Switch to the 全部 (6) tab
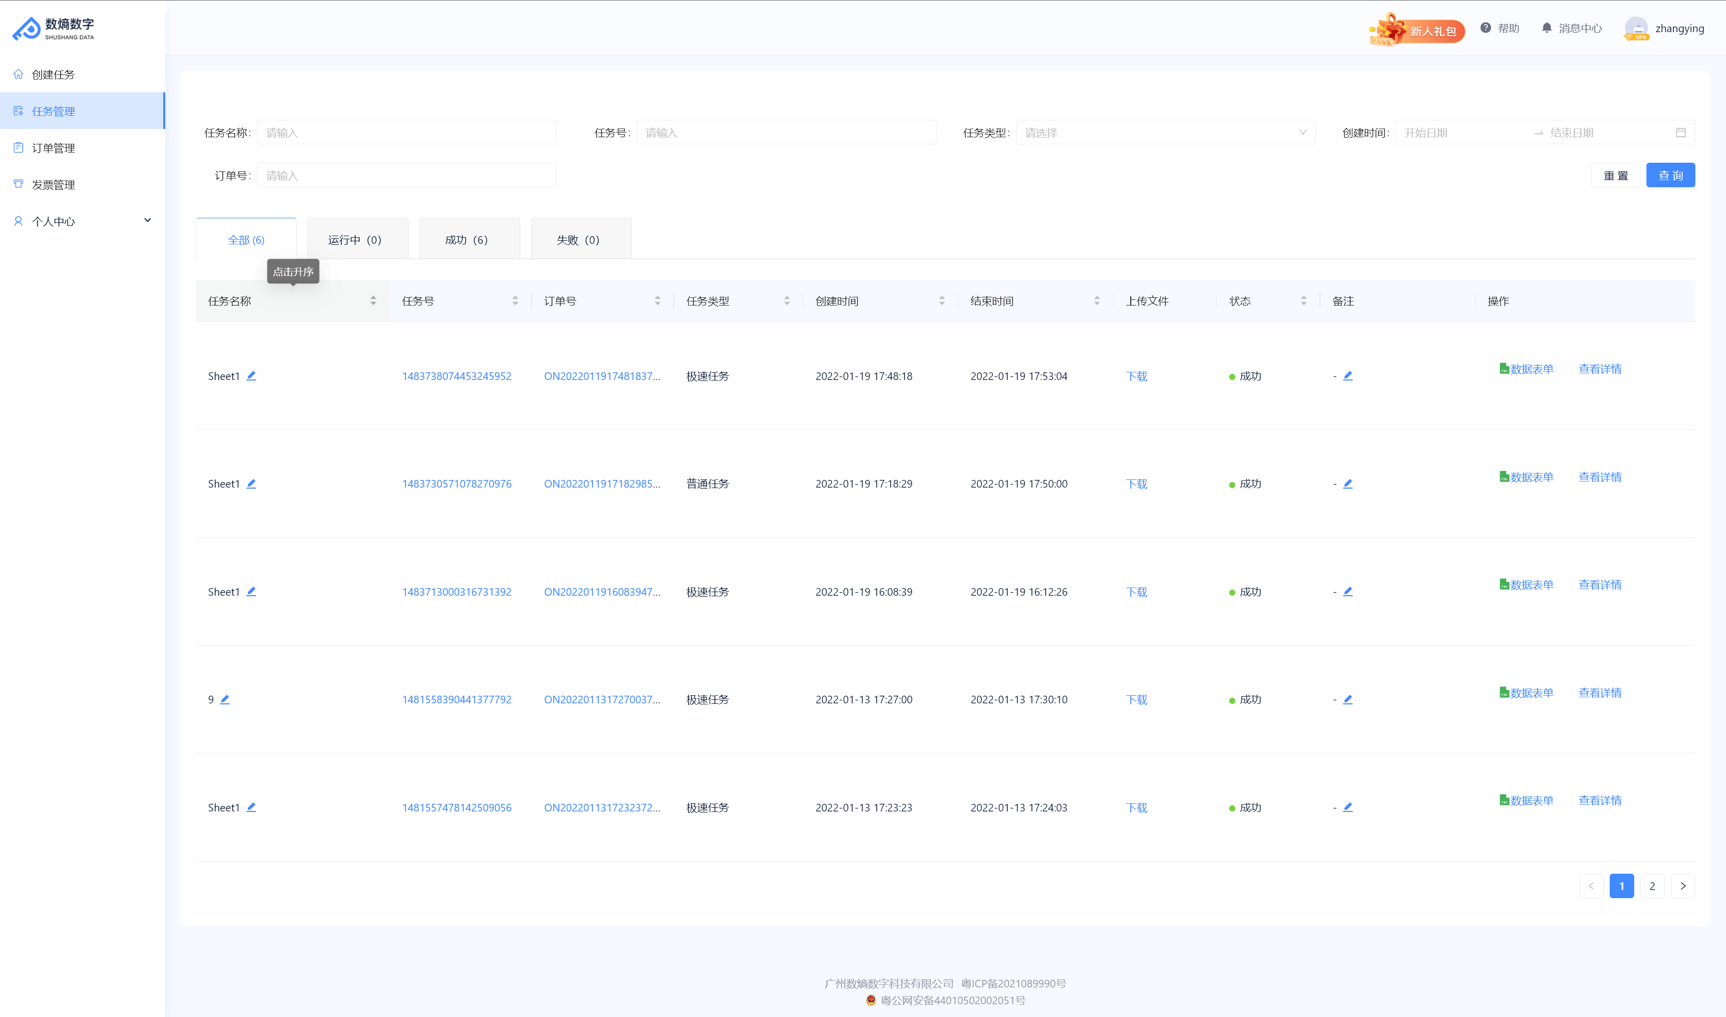Screen dimensions: 1726x1017 click(x=246, y=239)
